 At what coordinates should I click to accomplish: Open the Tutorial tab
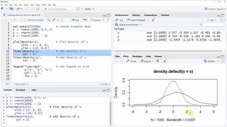pos(165,15)
